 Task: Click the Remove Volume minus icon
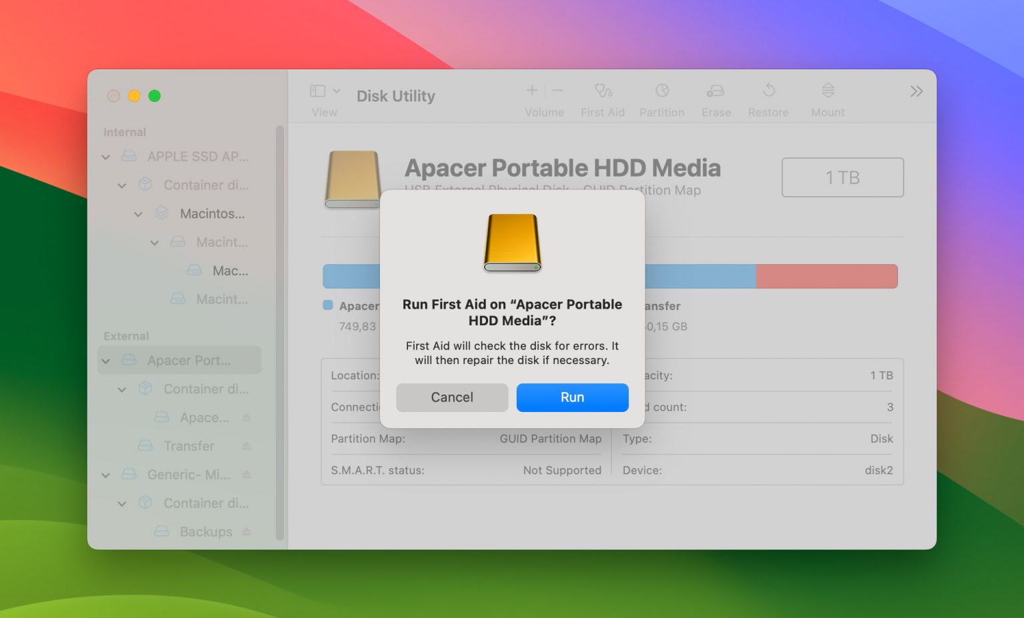557,90
